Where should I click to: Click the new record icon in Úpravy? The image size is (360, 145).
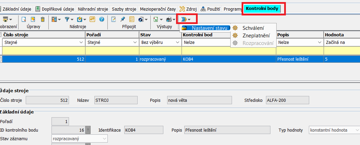pyautogui.click(x=24, y=19)
